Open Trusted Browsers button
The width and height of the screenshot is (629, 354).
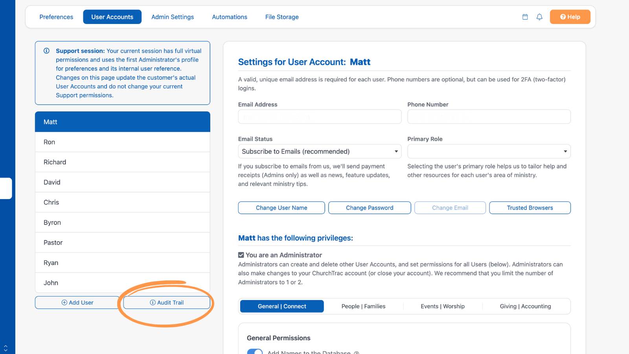coord(530,208)
